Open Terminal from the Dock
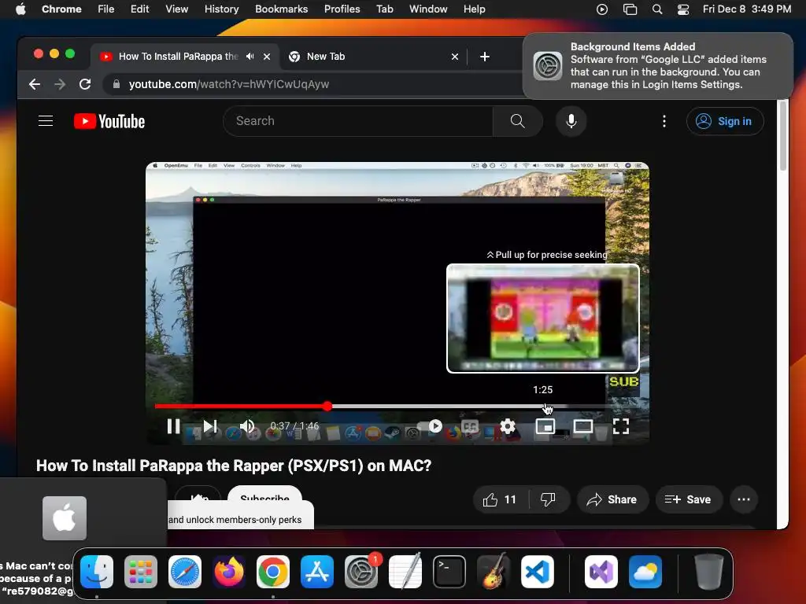Viewport: 806px width, 604px height. click(x=449, y=572)
